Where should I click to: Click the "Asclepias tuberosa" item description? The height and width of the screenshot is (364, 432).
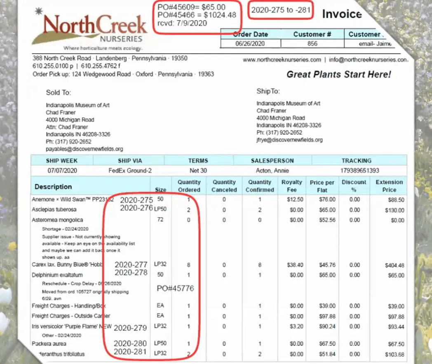pos(54,209)
